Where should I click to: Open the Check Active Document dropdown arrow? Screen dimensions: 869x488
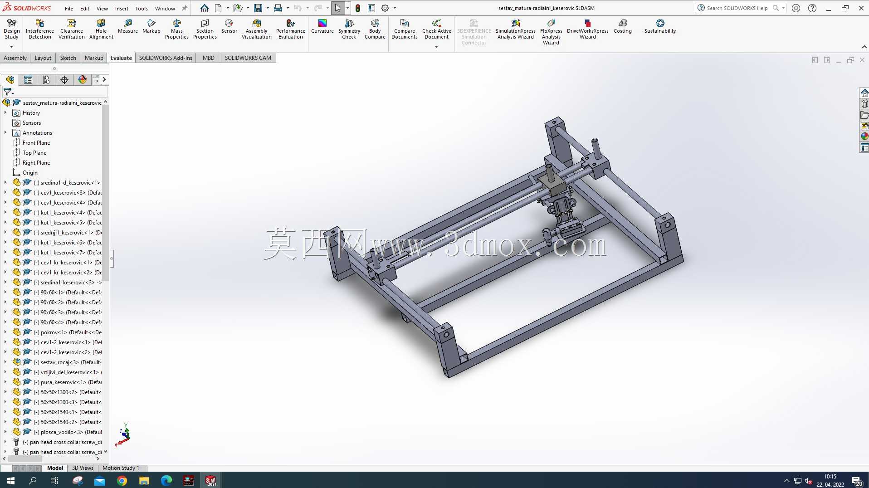[436, 47]
